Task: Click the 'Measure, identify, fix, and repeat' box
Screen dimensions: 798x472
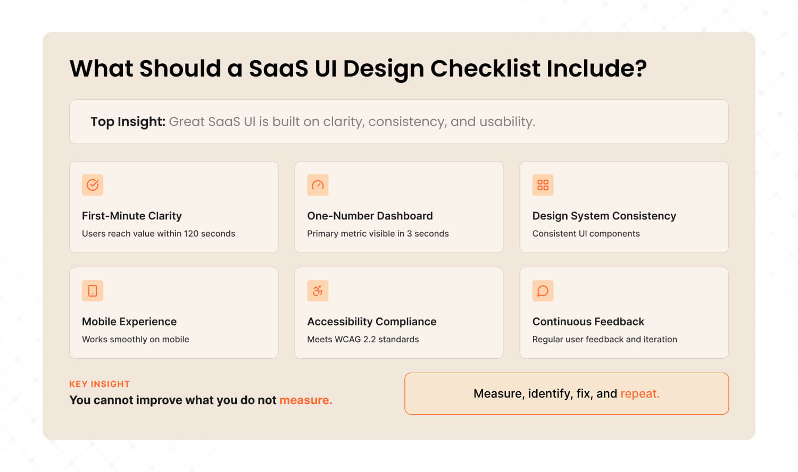Action: pyautogui.click(x=567, y=393)
